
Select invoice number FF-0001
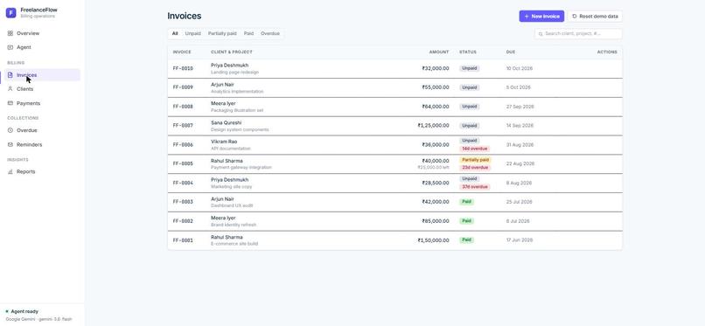pos(183,240)
